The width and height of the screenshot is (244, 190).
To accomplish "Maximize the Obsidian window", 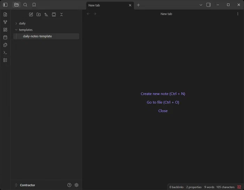I will pos(228,5).
